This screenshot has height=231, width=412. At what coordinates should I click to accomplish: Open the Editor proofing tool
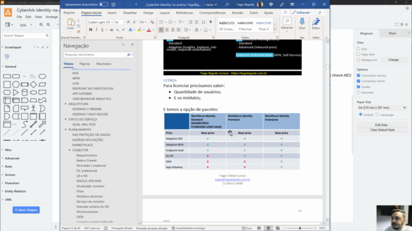[x=316, y=24]
